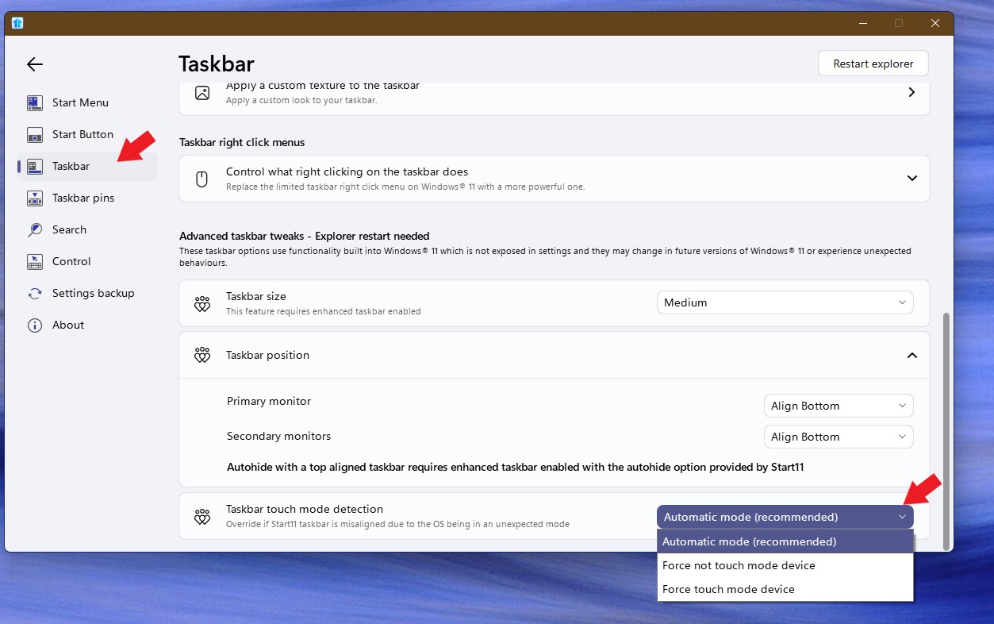The image size is (994, 624).
Task: Click the About info icon
Action: (x=35, y=325)
